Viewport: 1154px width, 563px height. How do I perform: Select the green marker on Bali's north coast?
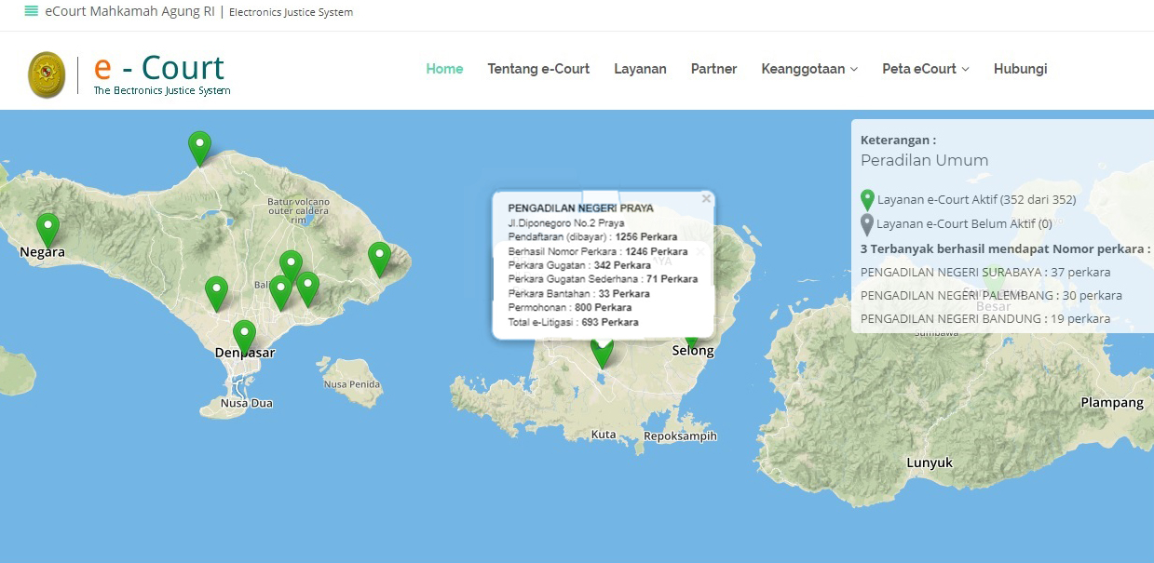click(x=199, y=149)
